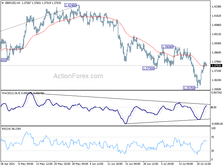Click the RSI 70 level label
The height and width of the screenshot is (167, 223).
click(x=212, y=137)
